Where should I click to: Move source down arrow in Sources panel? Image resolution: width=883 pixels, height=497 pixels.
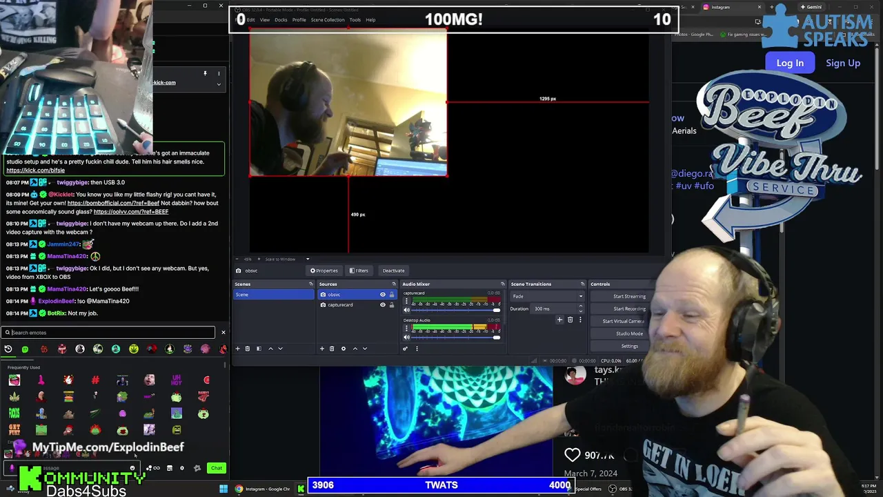click(365, 349)
